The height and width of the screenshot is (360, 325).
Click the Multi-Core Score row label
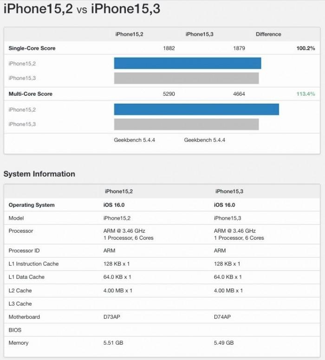pyautogui.click(x=30, y=94)
